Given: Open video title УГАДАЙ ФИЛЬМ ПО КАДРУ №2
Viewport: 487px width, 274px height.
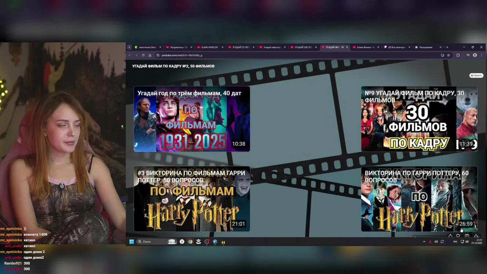Looking at the screenshot, I should (x=173, y=66).
